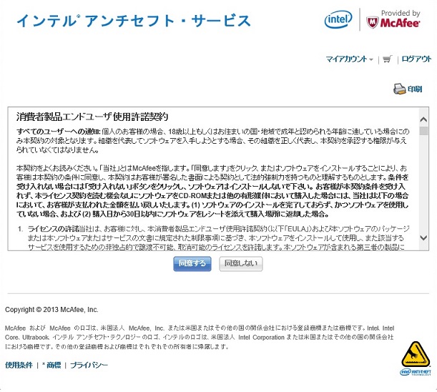Click the 同意する agree button
437x392 pixels.
[x=192, y=263]
